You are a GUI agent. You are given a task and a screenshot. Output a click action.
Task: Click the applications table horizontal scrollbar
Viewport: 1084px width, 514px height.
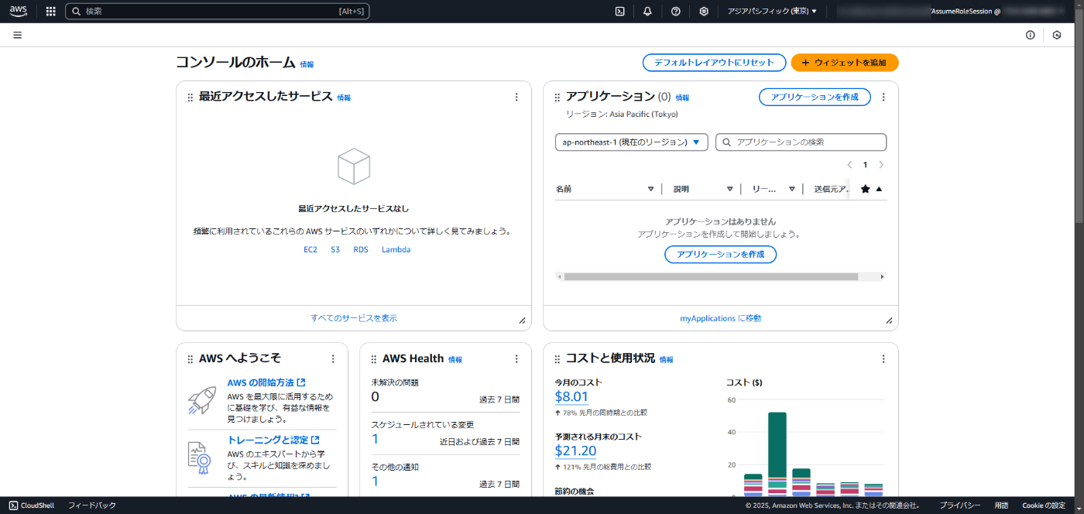(x=711, y=276)
